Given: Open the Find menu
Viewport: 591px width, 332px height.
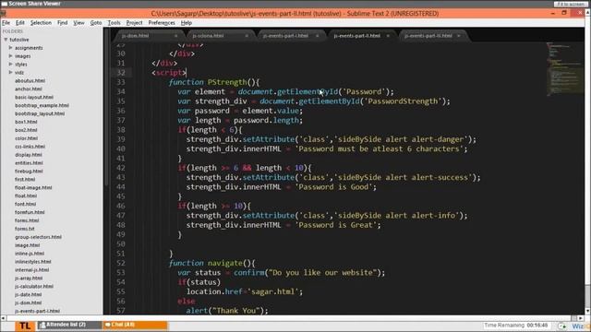Looking at the screenshot, I should click(62, 22).
